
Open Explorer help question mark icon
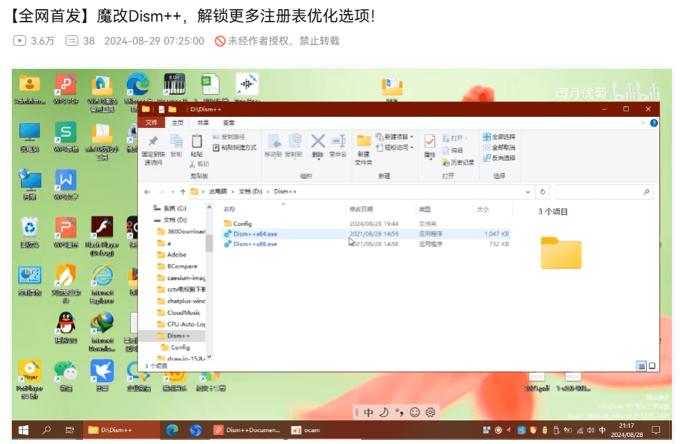[x=654, y=123]
